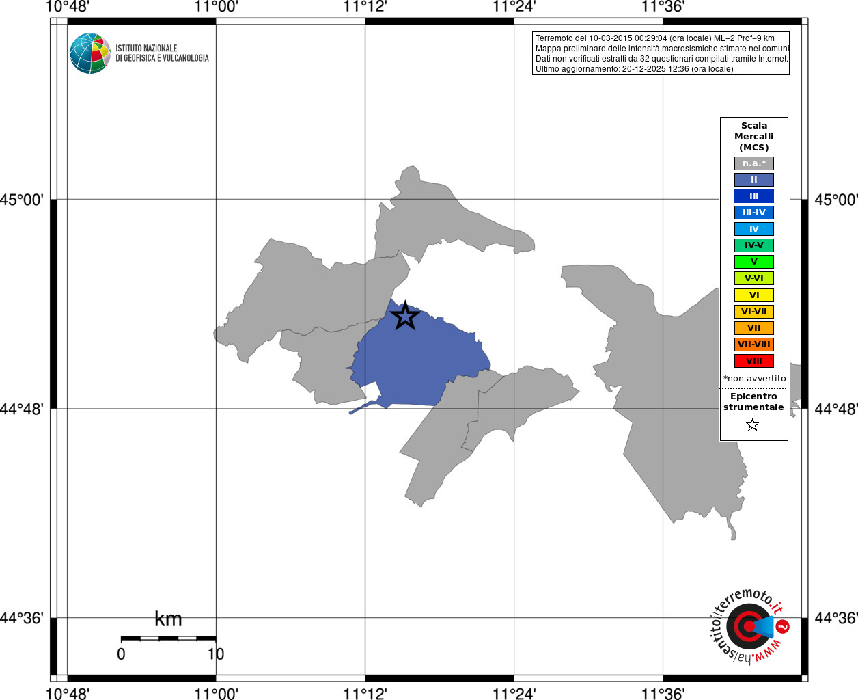
Task: Click the top axis label 11°36'
Action: [663, 7]
